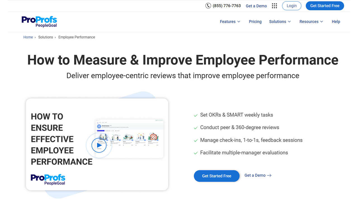Screen dimensions: 358x201
Task: Click Employee Performance breadcrumb text
Action: [77, 37]
